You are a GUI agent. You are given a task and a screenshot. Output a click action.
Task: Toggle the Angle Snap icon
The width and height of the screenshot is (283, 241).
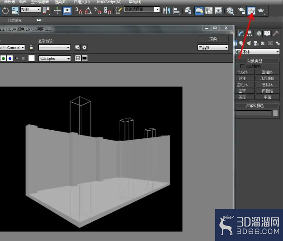pos(88,11)
